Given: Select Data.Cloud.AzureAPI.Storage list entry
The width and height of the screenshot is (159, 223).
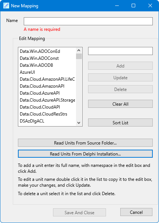Looking at the screenshot, I should pyautogui.click(x=47, y=100).
